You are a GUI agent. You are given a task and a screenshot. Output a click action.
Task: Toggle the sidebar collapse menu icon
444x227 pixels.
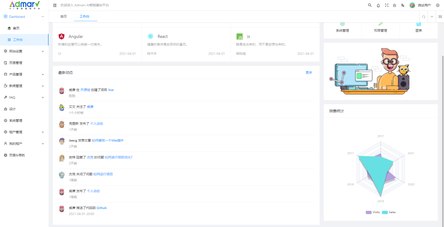55,5
